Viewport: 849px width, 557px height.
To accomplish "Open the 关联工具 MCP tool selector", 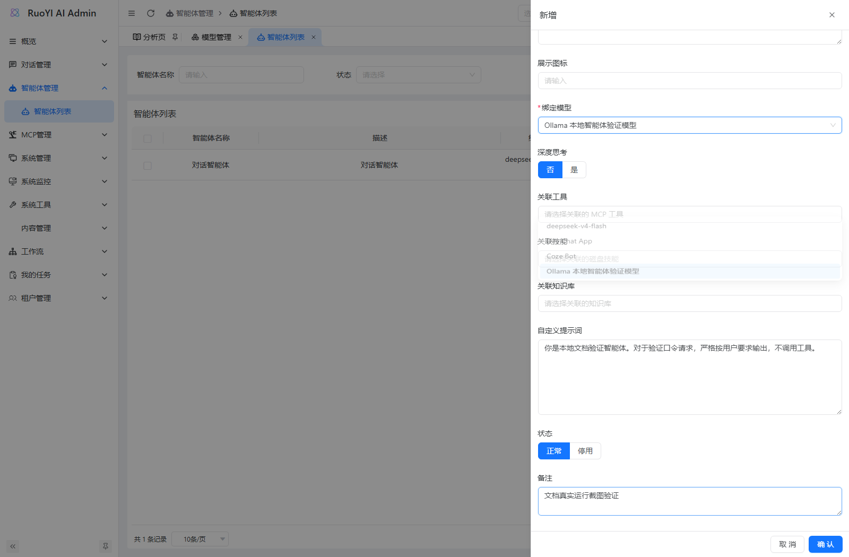I will point(690,214).
